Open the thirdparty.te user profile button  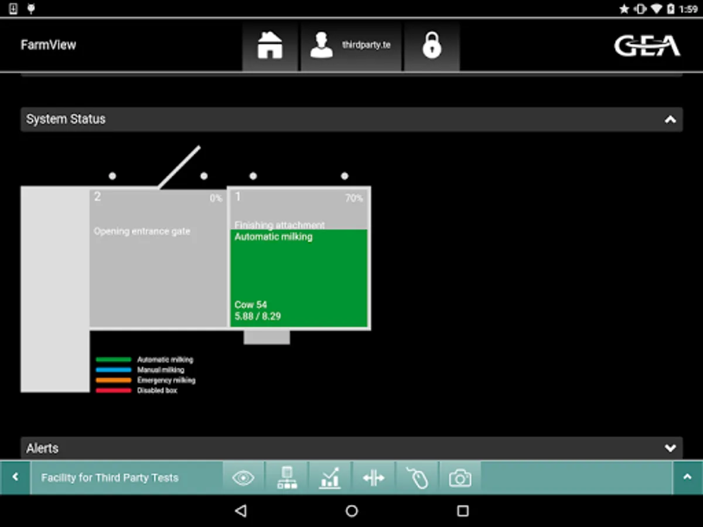[351, 46]
